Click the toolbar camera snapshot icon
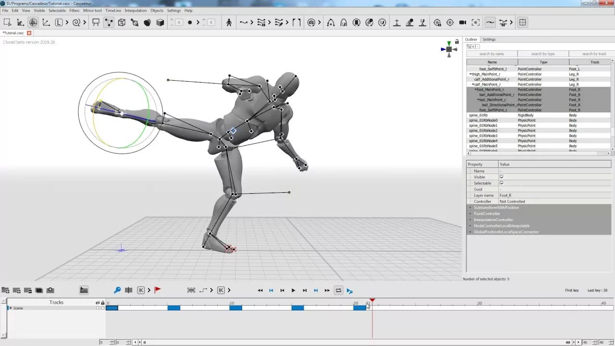The width and height of the screenshot is (615, 346). 311,22
